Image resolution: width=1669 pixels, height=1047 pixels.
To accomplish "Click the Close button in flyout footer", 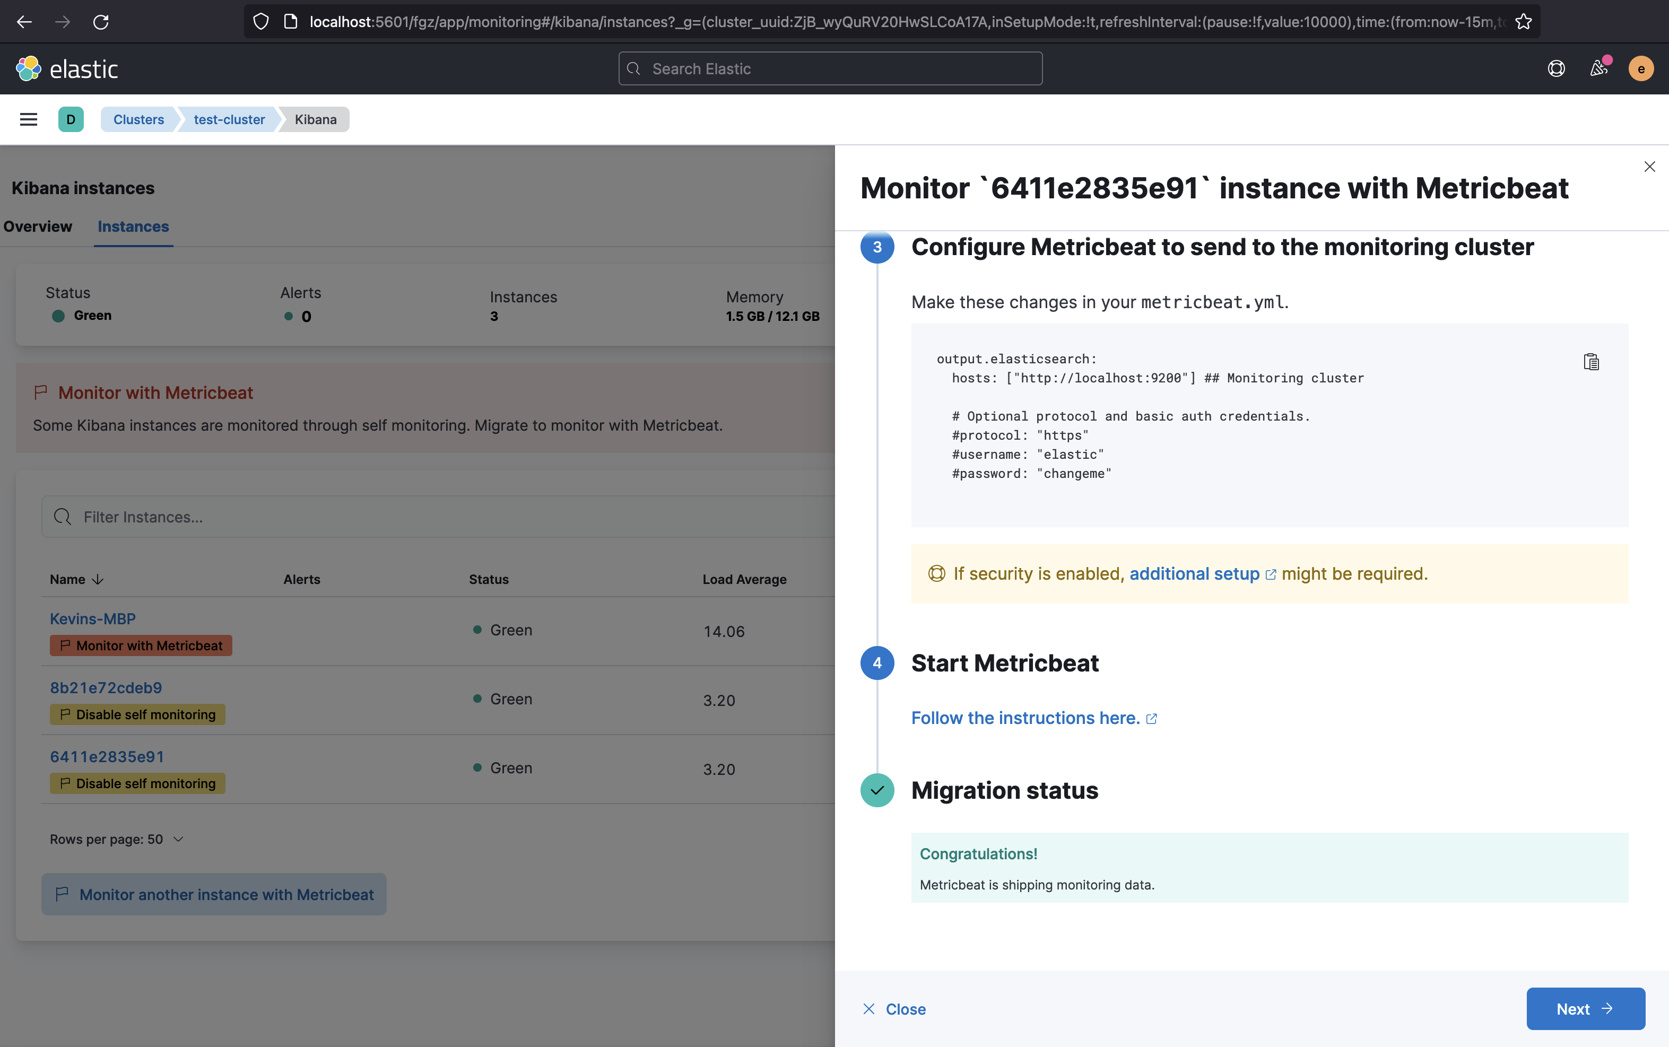I will coord(894,1009).
